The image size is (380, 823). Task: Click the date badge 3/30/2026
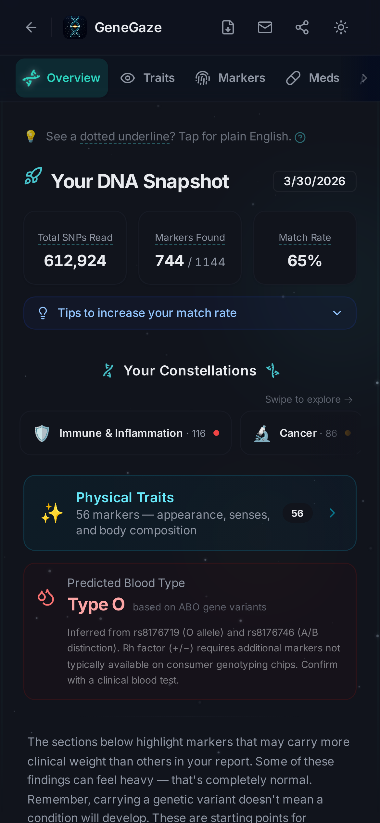point(314,181)
